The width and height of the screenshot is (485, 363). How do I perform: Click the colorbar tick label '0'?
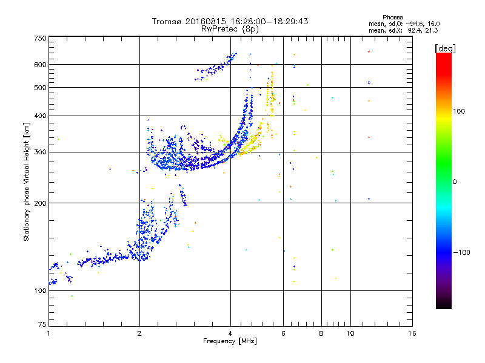(x=455, y=181)
